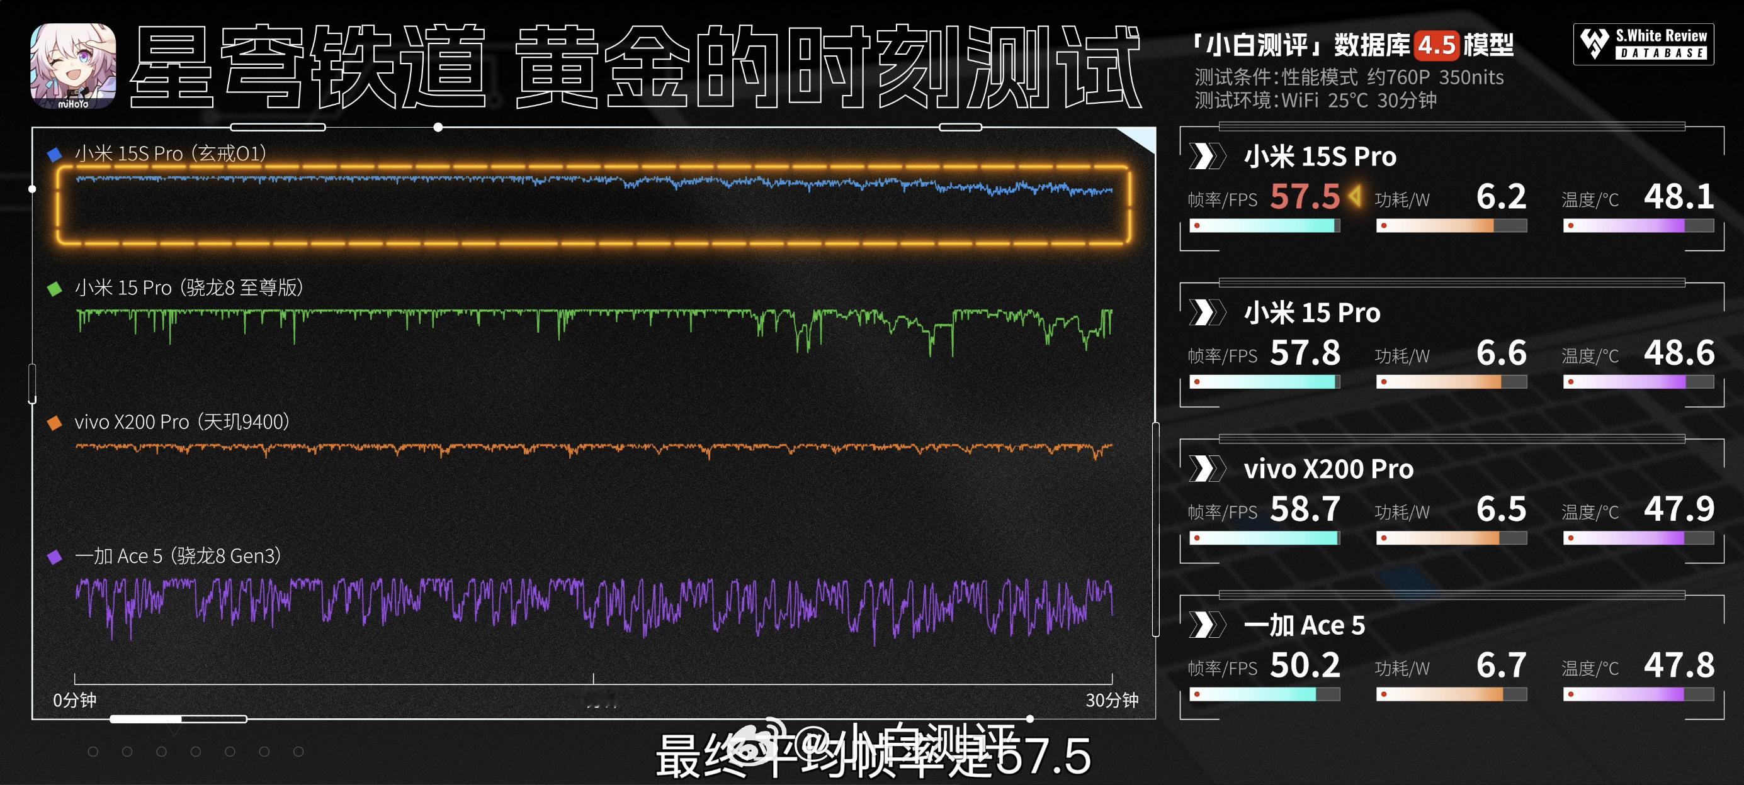Screen dimensions: 1744x785
Task: Click the FPS value 50.2
Action: point(1305,665)
